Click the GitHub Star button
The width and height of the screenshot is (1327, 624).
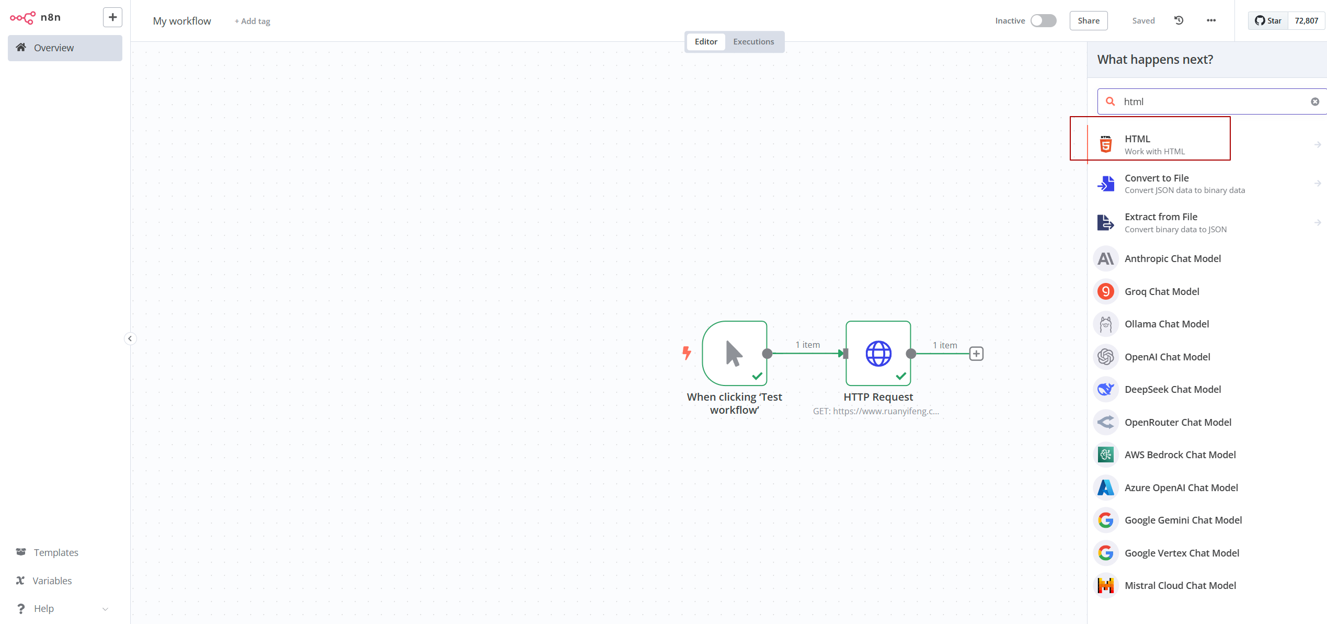click(x=1268, y=20)
